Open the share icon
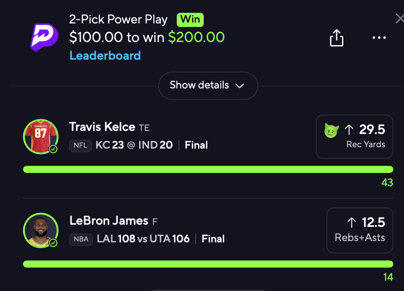This screenshot has width=404, height=291. tap(337, 38)
